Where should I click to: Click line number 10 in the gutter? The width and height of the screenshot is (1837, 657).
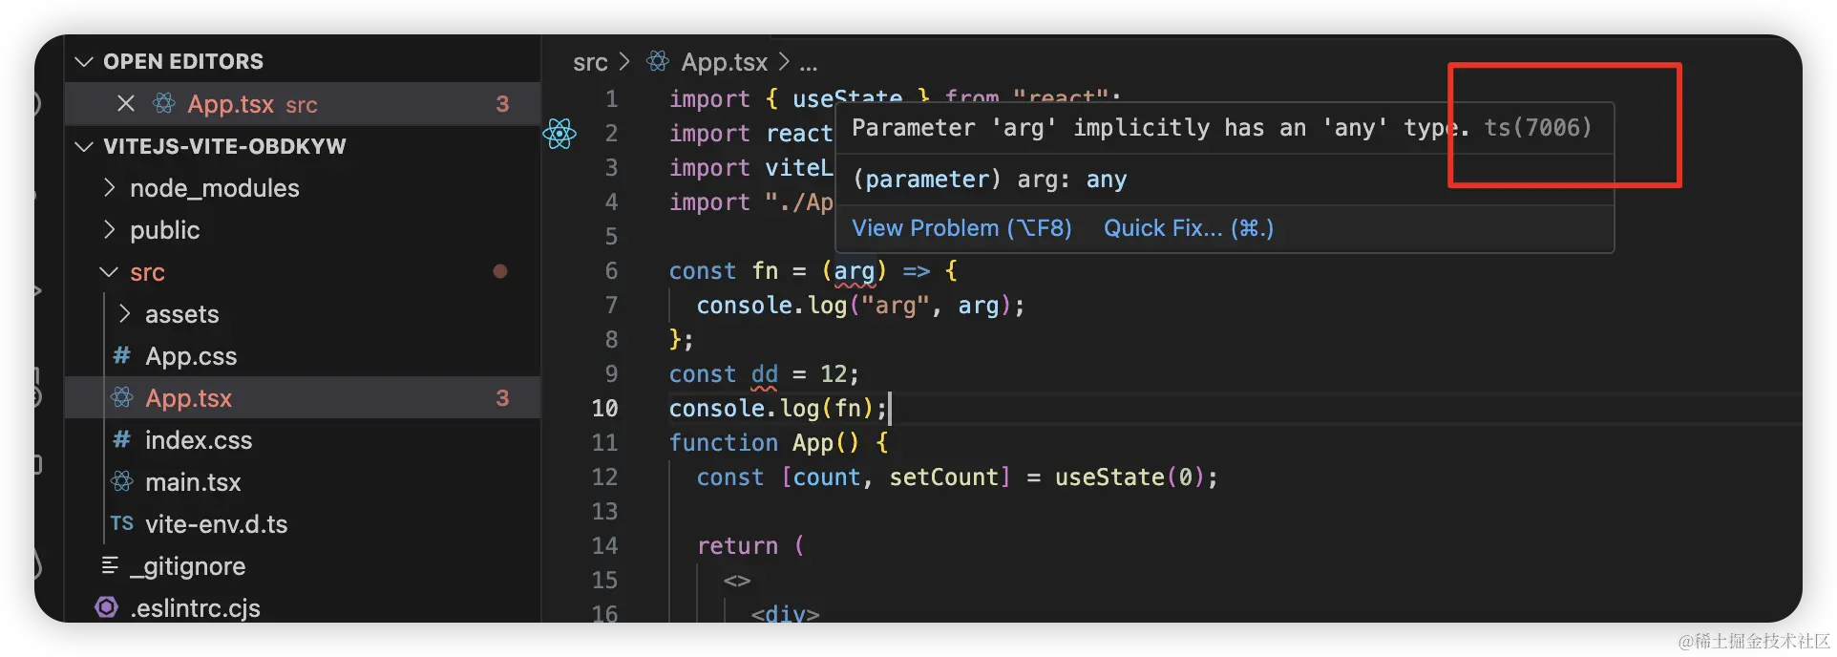tap(604, 409)
